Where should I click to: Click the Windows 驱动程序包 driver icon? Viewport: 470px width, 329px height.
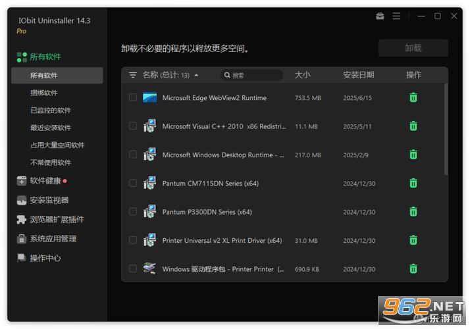[x=149, y=268]
